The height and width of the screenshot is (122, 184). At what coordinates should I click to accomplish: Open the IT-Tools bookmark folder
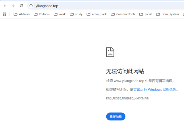[42, 14]
